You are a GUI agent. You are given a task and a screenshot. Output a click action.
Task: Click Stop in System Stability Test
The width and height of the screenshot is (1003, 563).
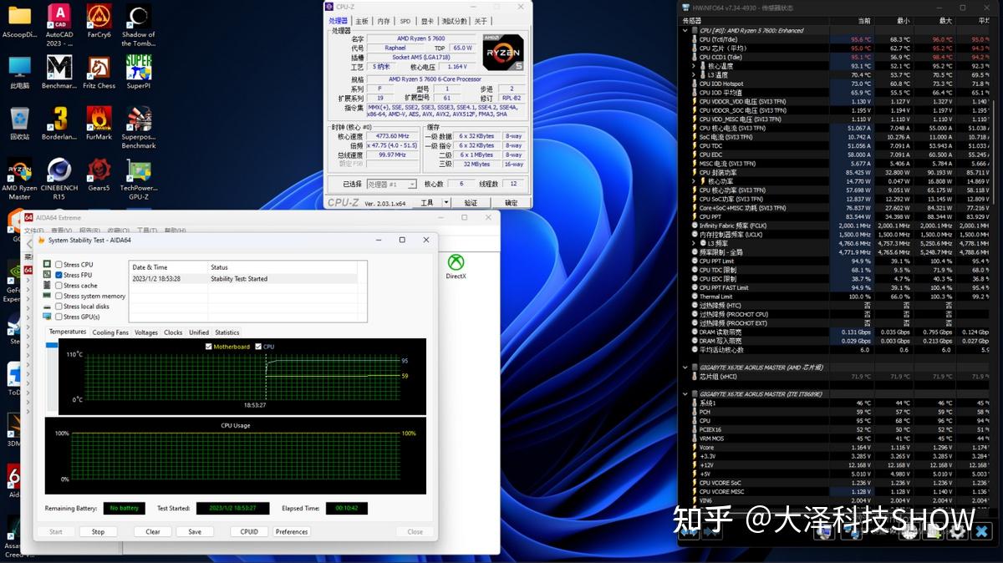tap(98, 531)
